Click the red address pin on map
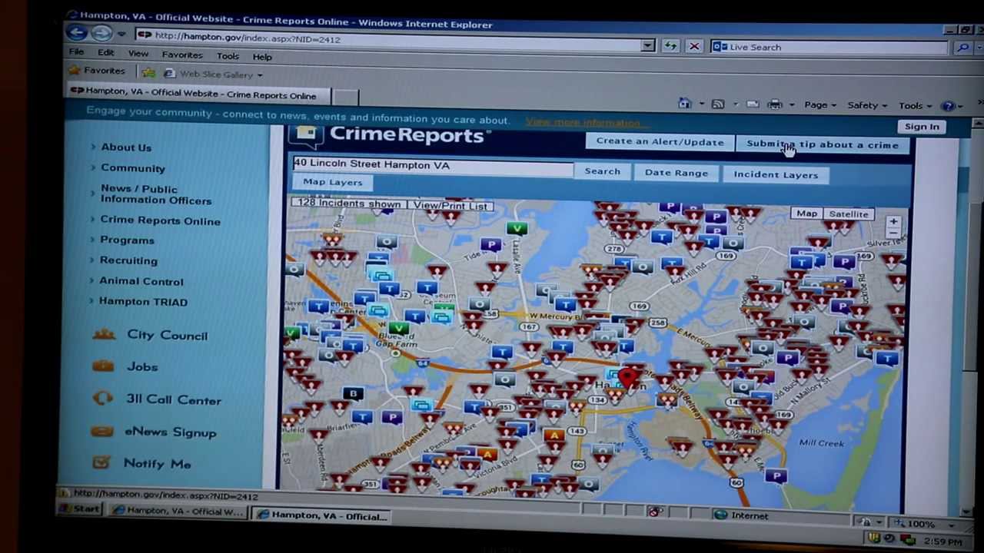 [x=627, y=377]
